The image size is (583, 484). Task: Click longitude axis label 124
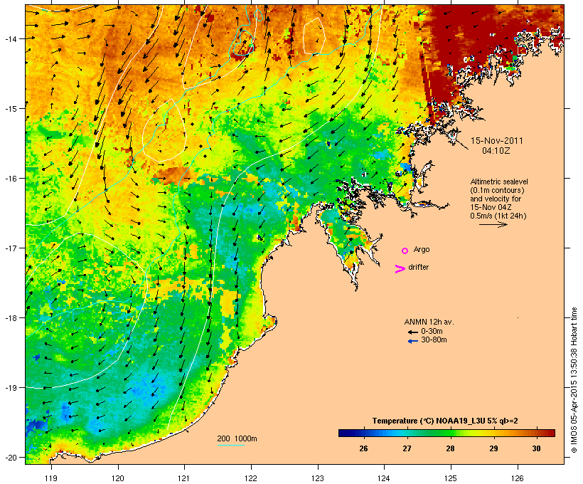[x=384, y=478]
